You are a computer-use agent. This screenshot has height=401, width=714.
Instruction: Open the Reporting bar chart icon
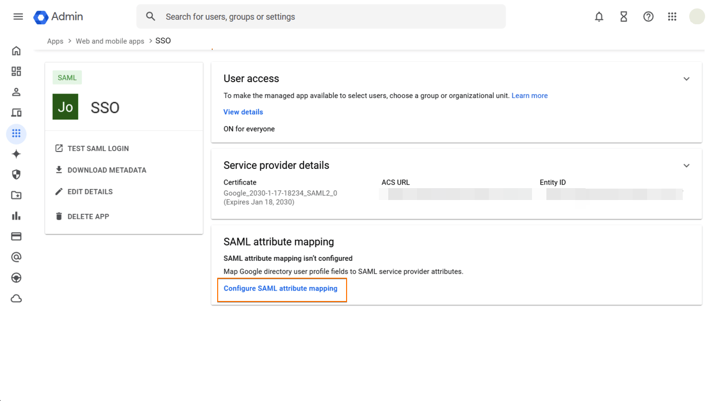(16, 215)
